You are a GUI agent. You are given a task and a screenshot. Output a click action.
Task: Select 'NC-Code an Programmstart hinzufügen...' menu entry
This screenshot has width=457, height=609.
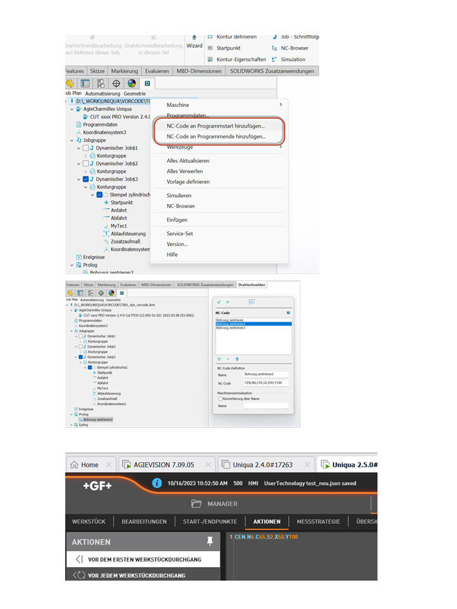(216, 126)
